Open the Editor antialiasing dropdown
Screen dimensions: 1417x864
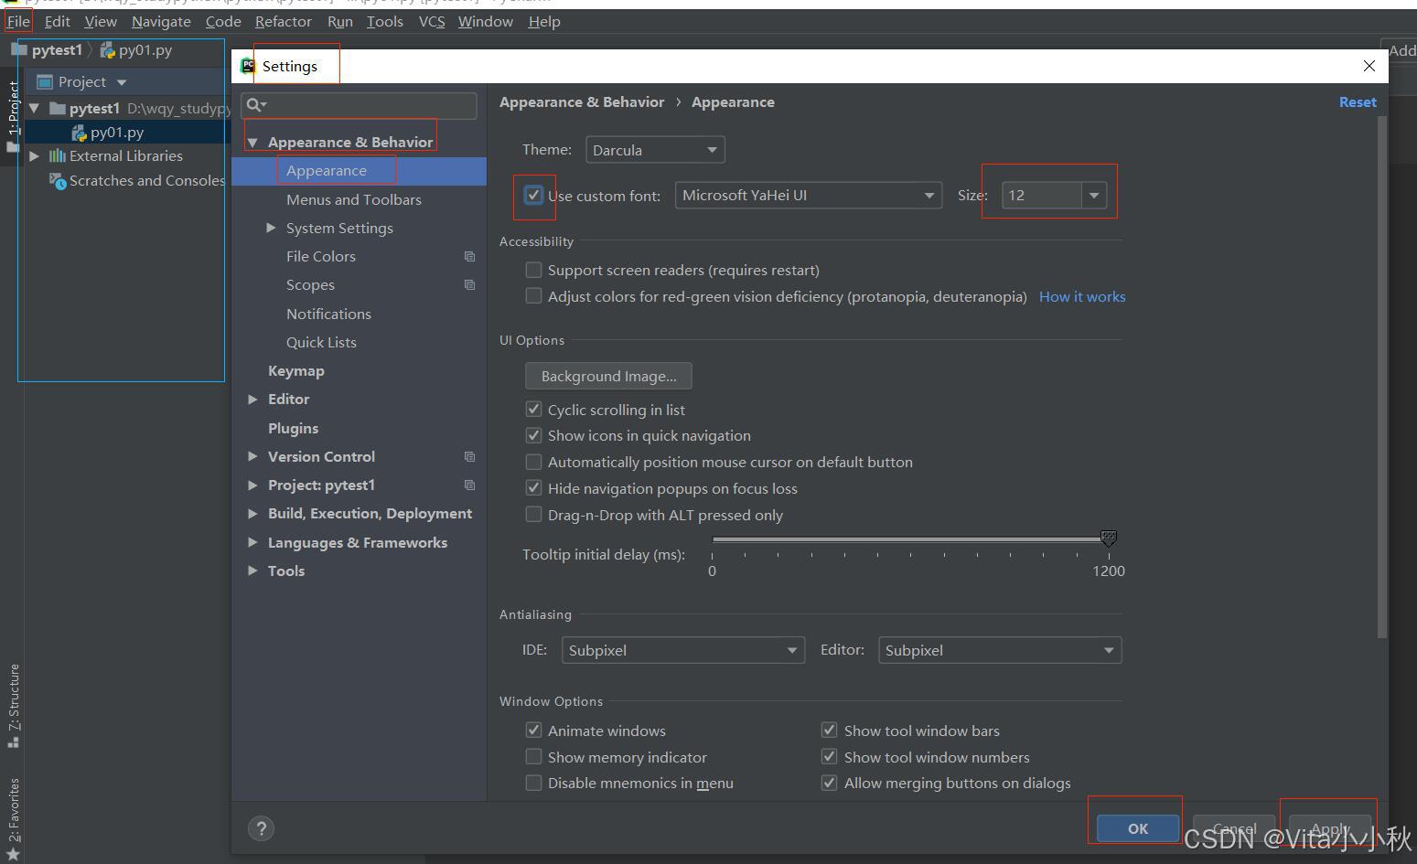[1000, 650]
